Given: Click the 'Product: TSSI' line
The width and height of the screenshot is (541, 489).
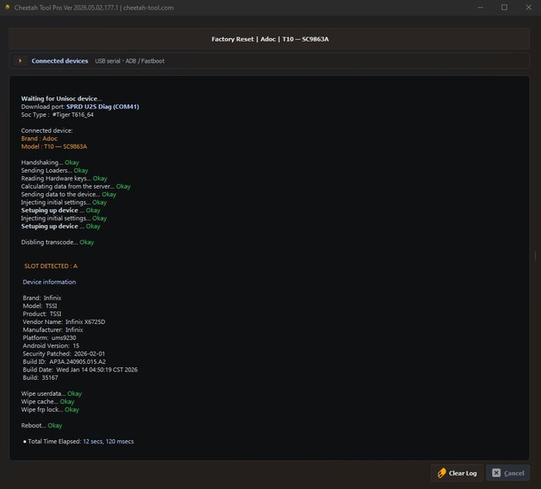Looking at the screenshot, I should [42, 314].
